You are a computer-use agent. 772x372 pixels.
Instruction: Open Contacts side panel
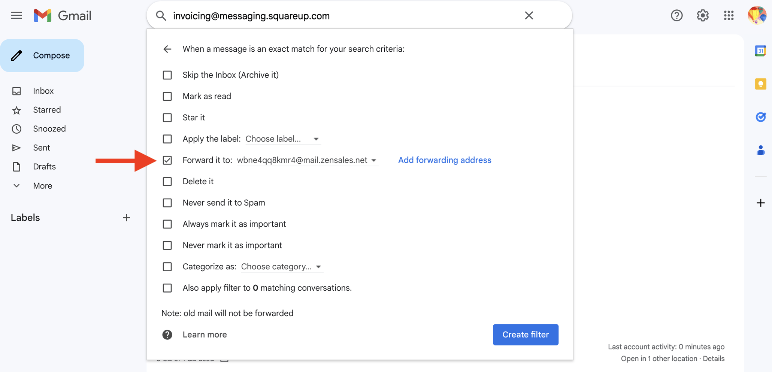click(x=760, y=150)
